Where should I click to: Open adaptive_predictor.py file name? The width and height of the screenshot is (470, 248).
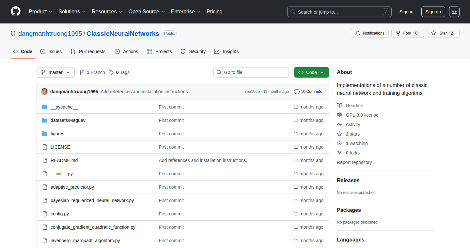pyautogui.click(x=72, y=187)
